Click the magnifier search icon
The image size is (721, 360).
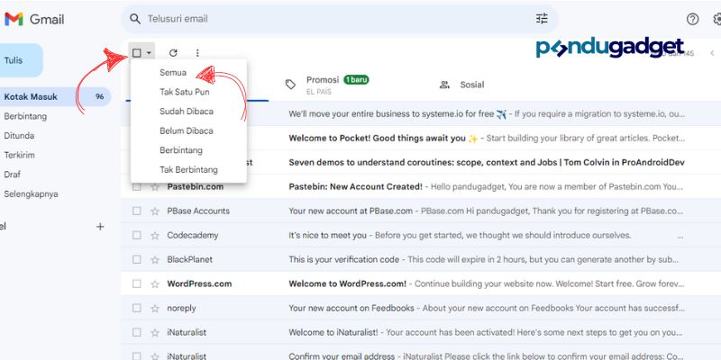tap(134, 19)
